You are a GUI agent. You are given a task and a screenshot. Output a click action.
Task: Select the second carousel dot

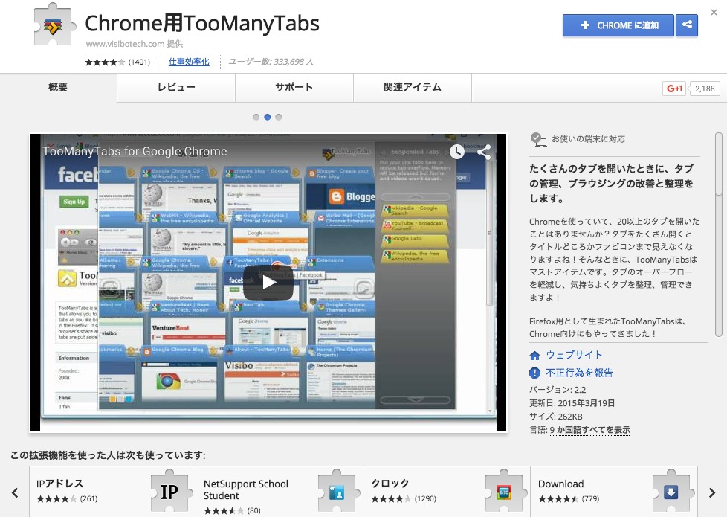coord(267,117)
